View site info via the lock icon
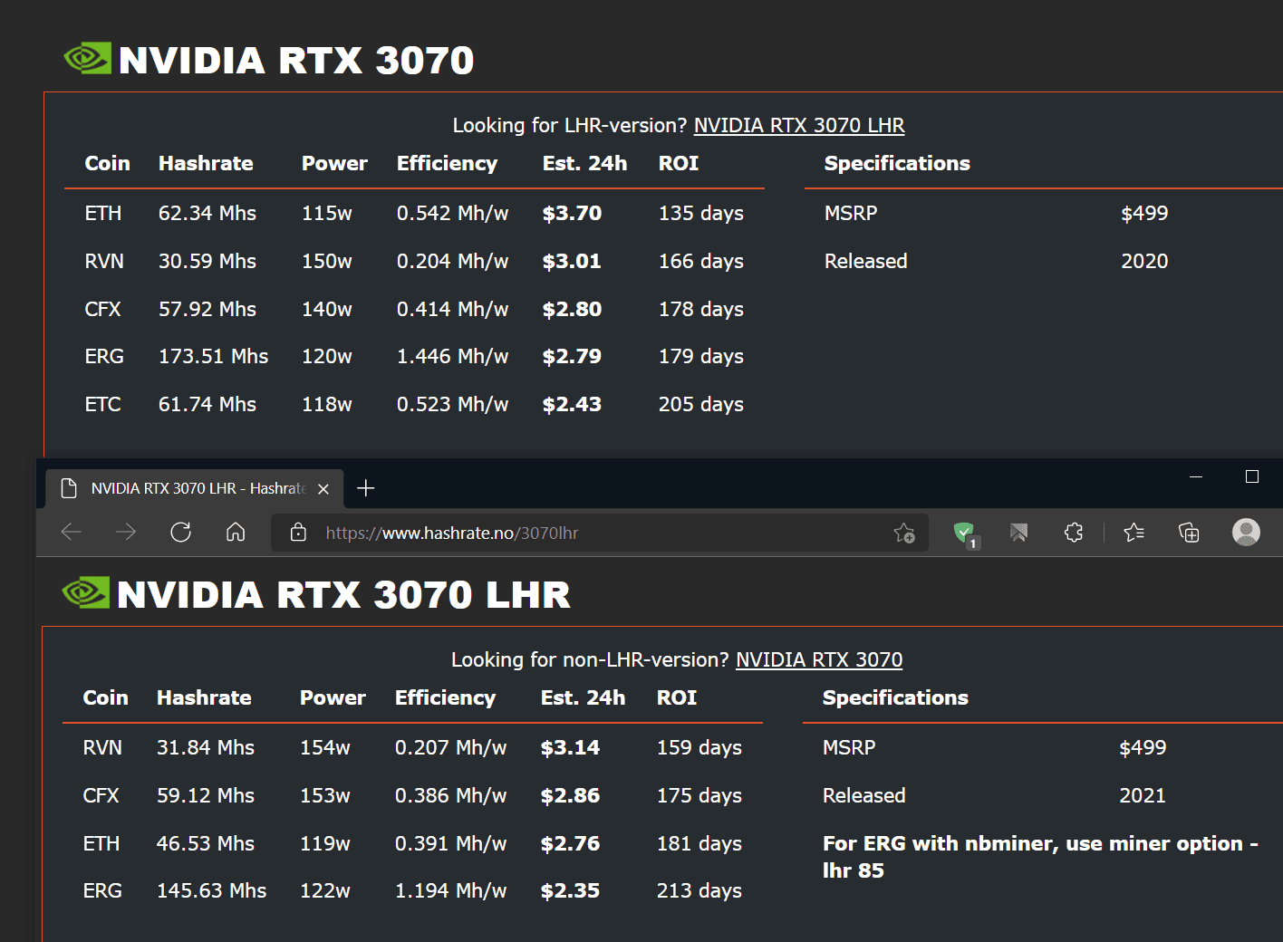1283x942 pixels. click(298, 533)
